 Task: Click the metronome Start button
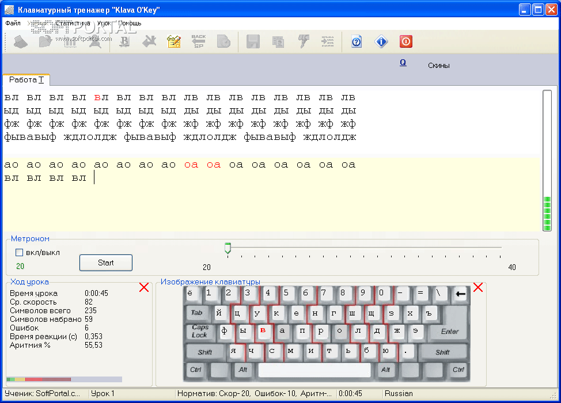106,263
